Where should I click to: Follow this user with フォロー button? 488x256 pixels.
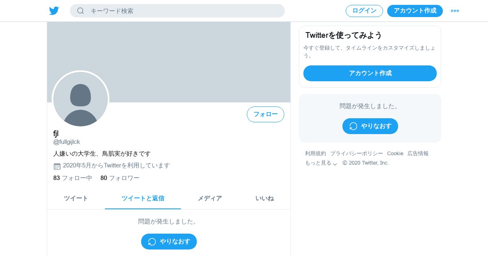(x=266, y=115)
